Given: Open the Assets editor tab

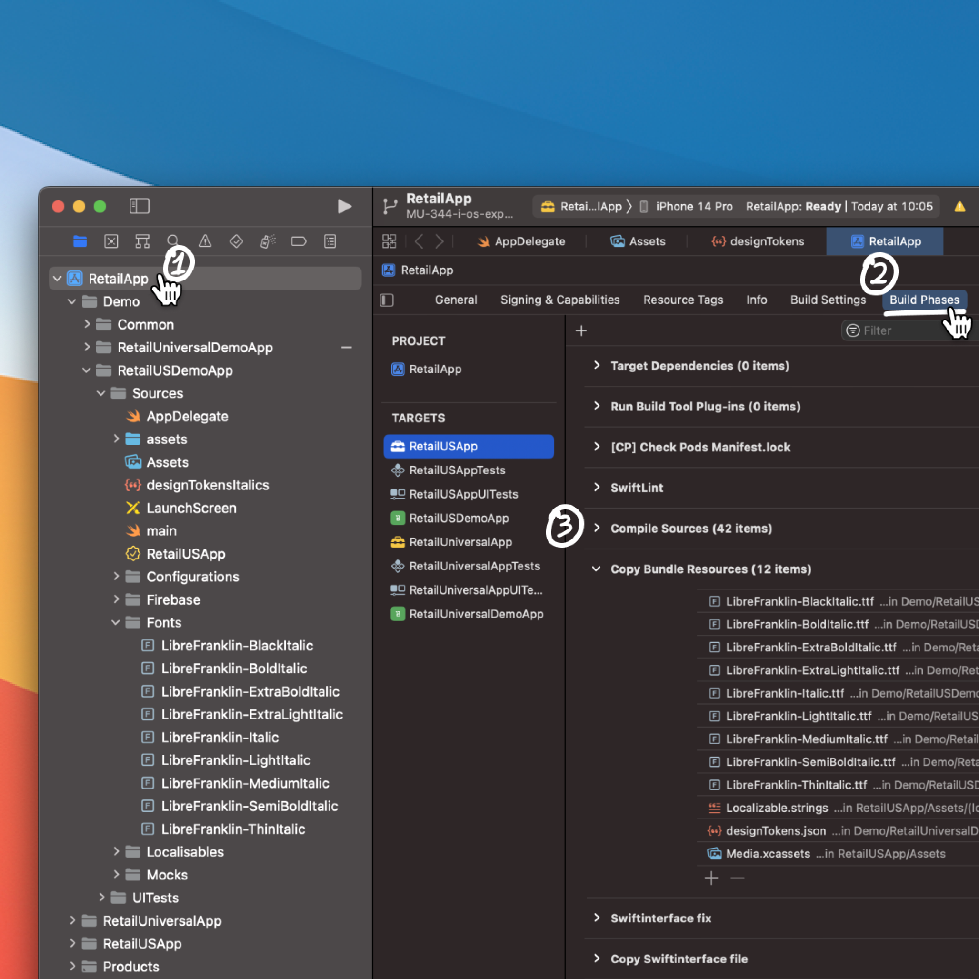Looking at the screenshot, I should 638,241.
